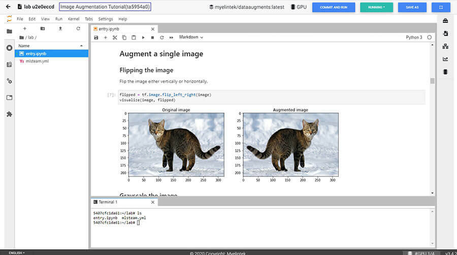This screenshot has width=457, height=255.
Task: Cut the selected cell with scissors icon
Action: [x=115, y=38]
